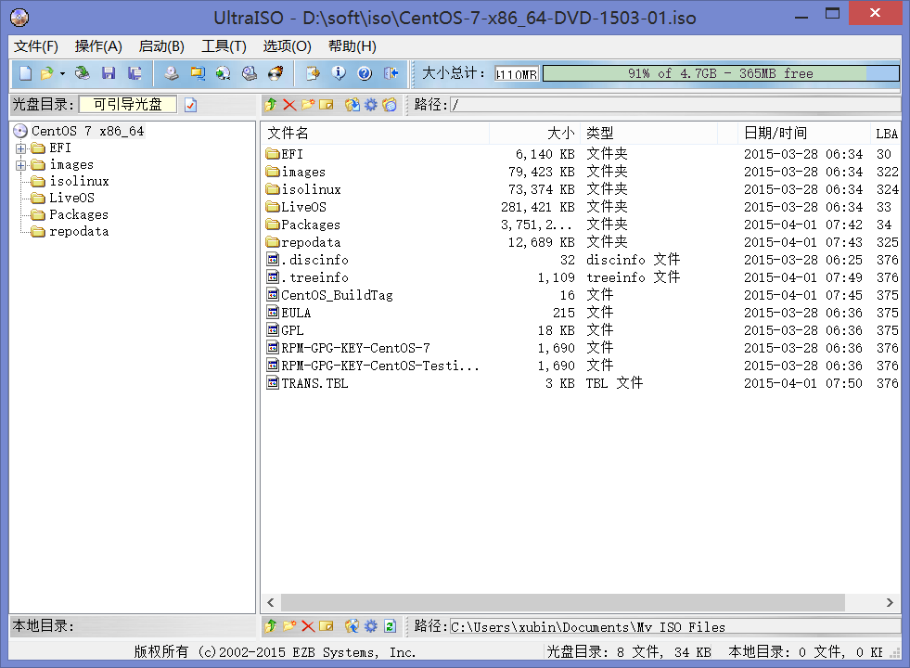This screenshot has width=910, height=668.
Task: Open an ISO file using the toolbar folder icon
Action: point(47,73)
